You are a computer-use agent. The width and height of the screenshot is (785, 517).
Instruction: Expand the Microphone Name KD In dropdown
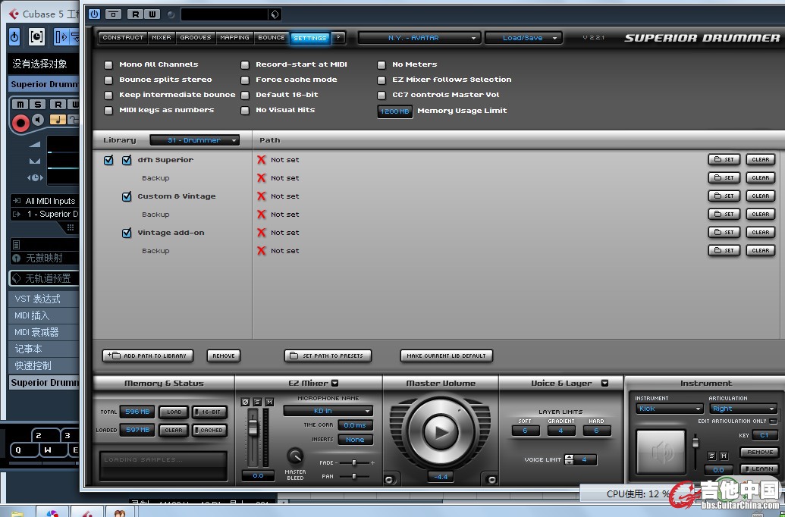click(328, 411)
